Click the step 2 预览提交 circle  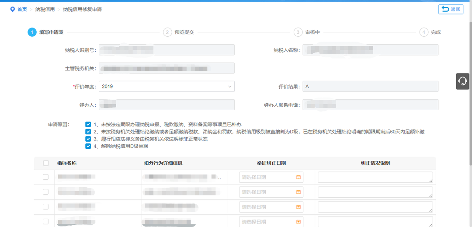click(x=167, y=32)
